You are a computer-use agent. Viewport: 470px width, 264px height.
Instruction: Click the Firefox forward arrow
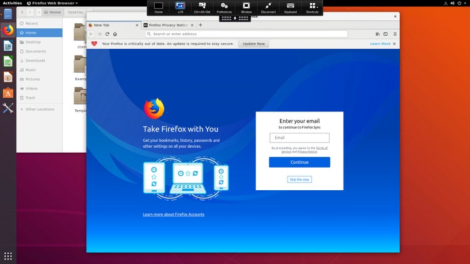pos(99,34)
